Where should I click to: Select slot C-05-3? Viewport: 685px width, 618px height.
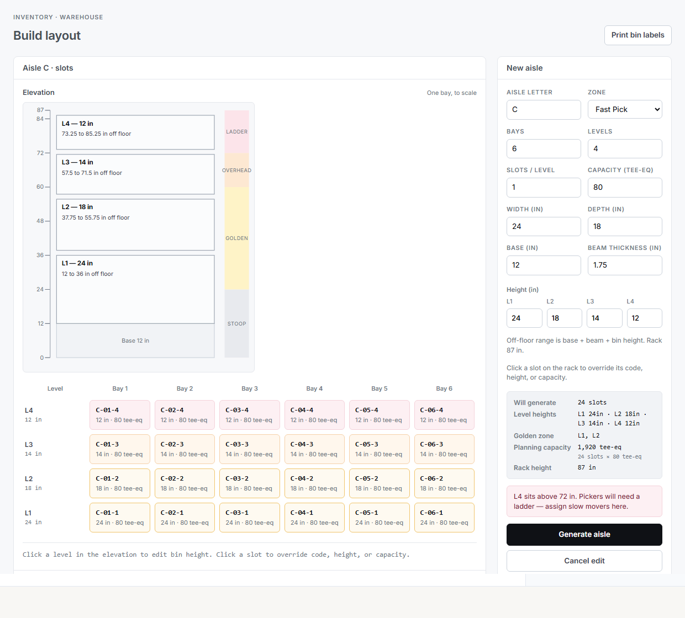[x=380, y=449]
